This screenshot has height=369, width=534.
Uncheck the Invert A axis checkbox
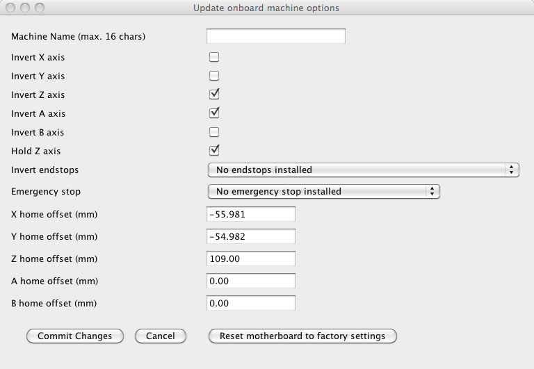click(214, 113)
